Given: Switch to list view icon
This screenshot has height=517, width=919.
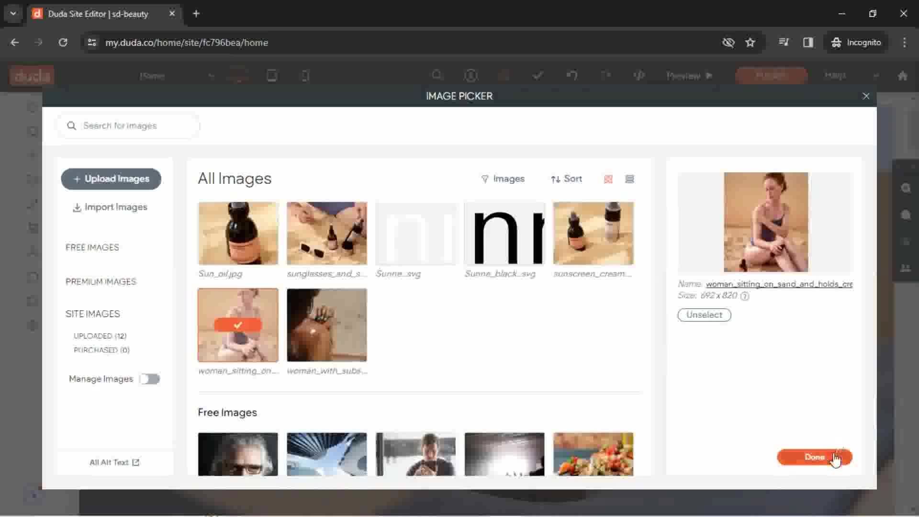Looking at the screenshot, I should pos(630,179).
